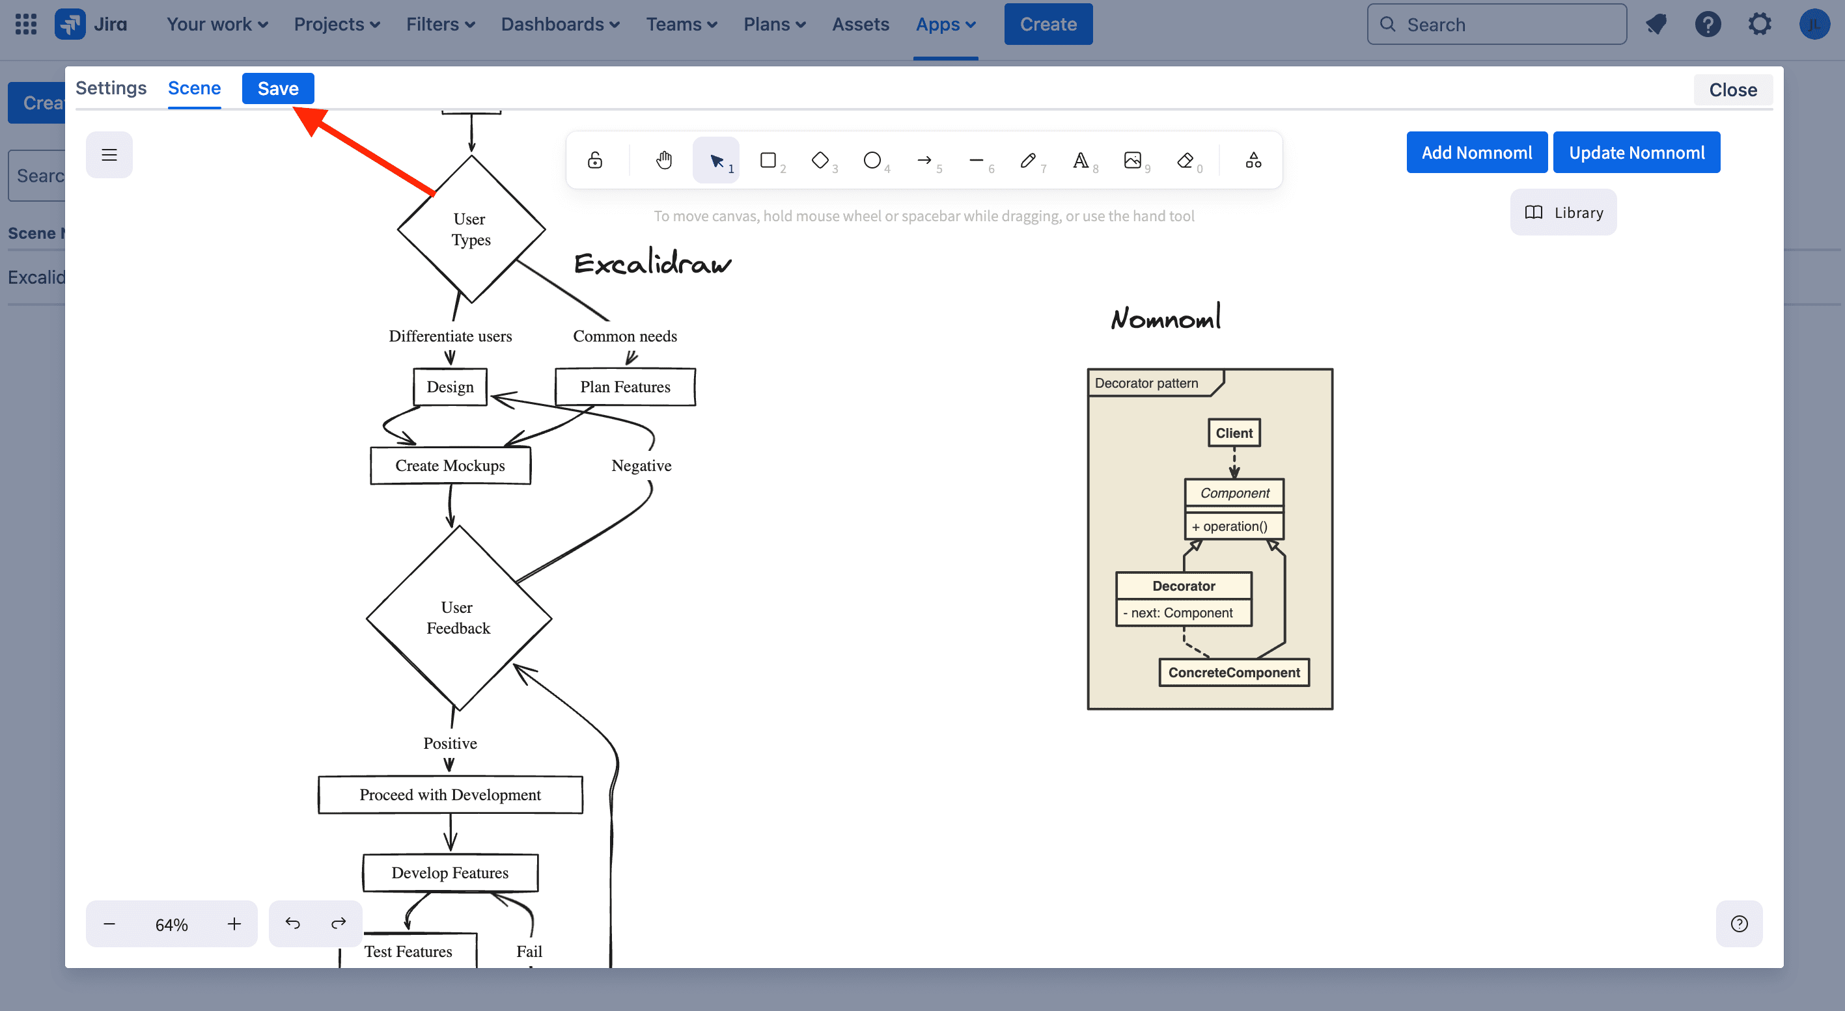Click the Add Nomnoml button
Image resolution: width=1845 pixels, height=1011 pixels.
(x=1477, y=152)
